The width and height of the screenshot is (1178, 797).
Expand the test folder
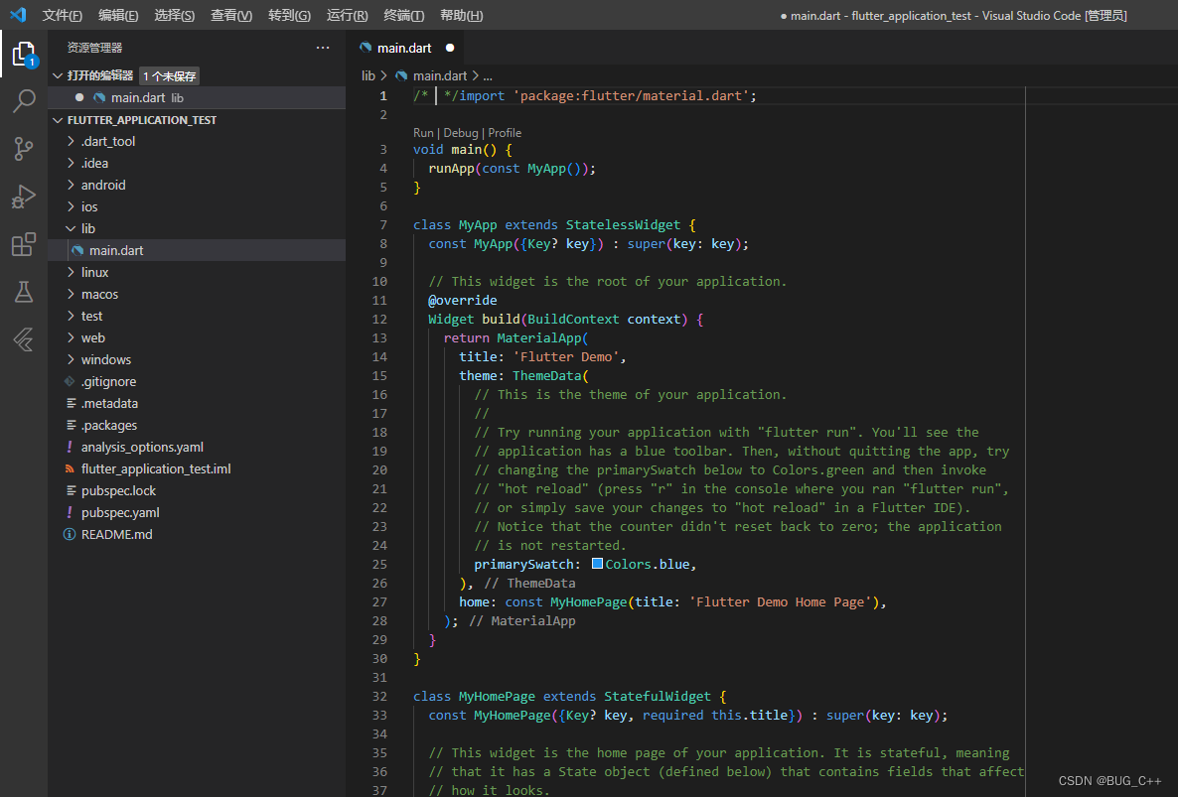point(71,316)
